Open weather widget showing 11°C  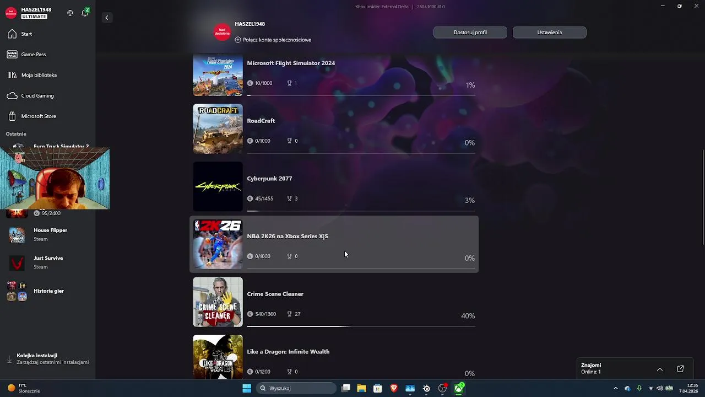pyautogui.click(x=24, y=388)
